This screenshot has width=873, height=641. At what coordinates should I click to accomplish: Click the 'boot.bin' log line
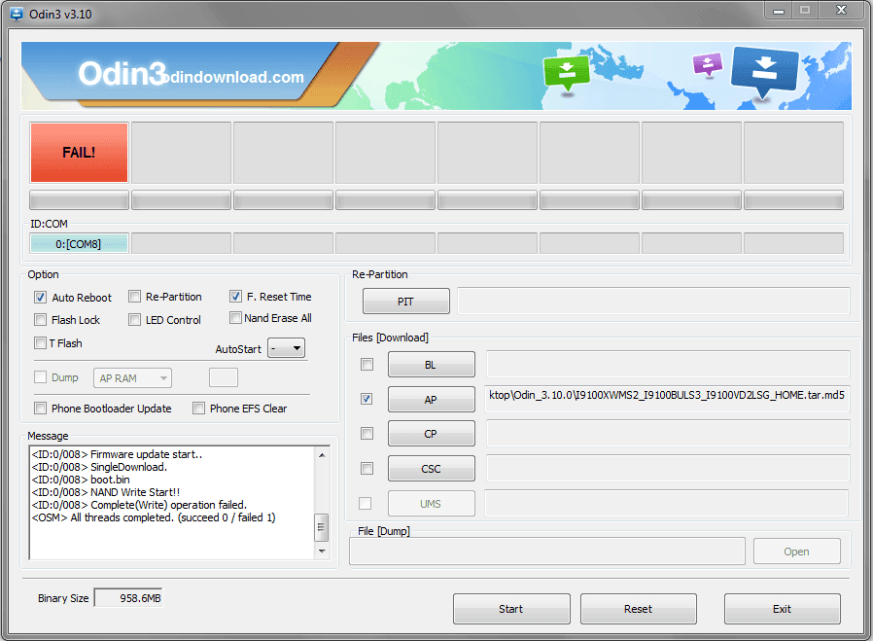(81, 480)
